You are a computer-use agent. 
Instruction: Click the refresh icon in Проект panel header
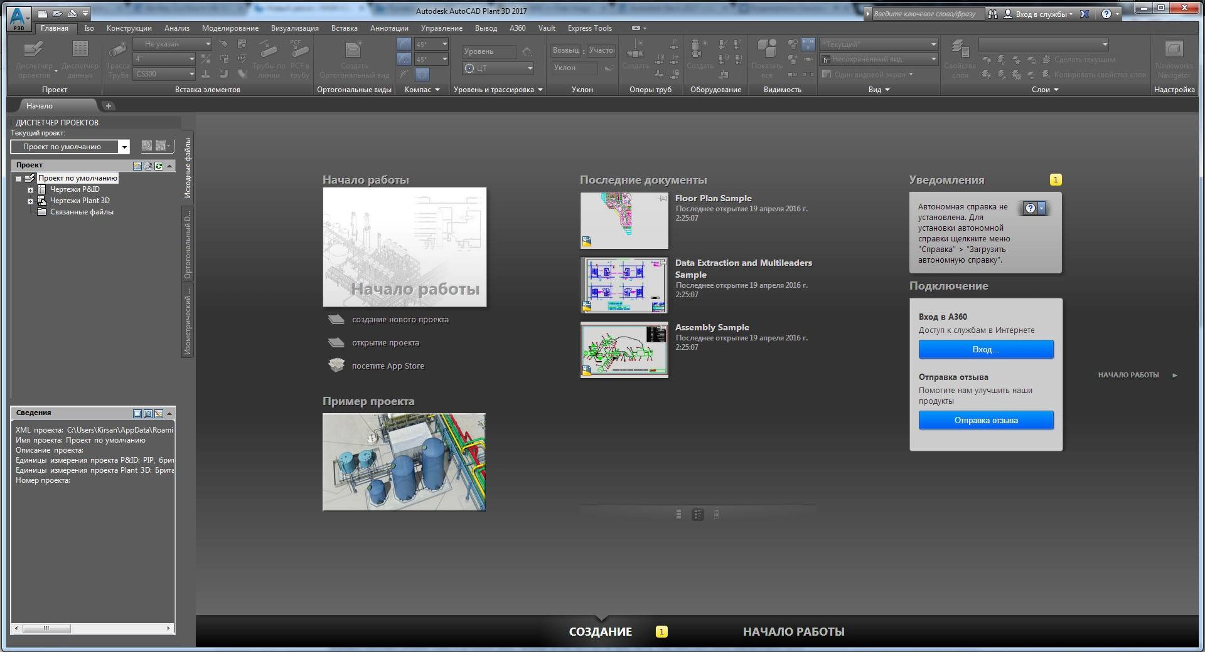coord(159,166)
